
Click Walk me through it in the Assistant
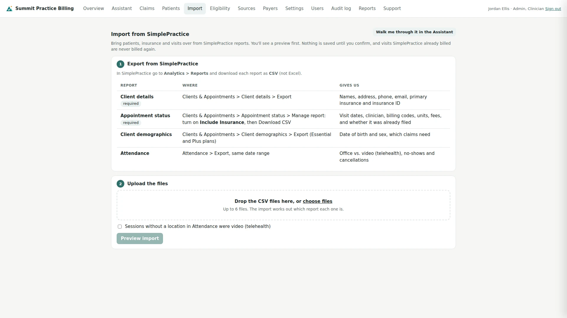[x=414, y=32]
